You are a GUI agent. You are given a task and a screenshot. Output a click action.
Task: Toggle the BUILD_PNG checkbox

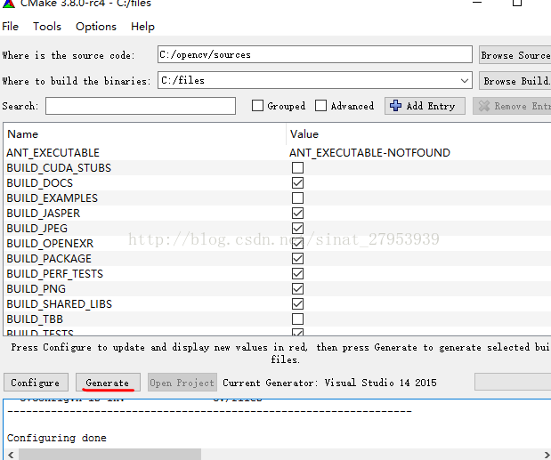pyautogui.click(x=297, y=288)
